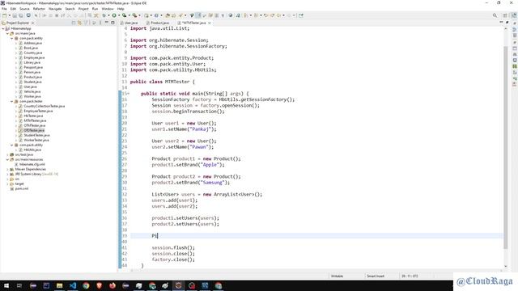
Task: Select User.java in the Project Explorer
Action: [30, 86]
